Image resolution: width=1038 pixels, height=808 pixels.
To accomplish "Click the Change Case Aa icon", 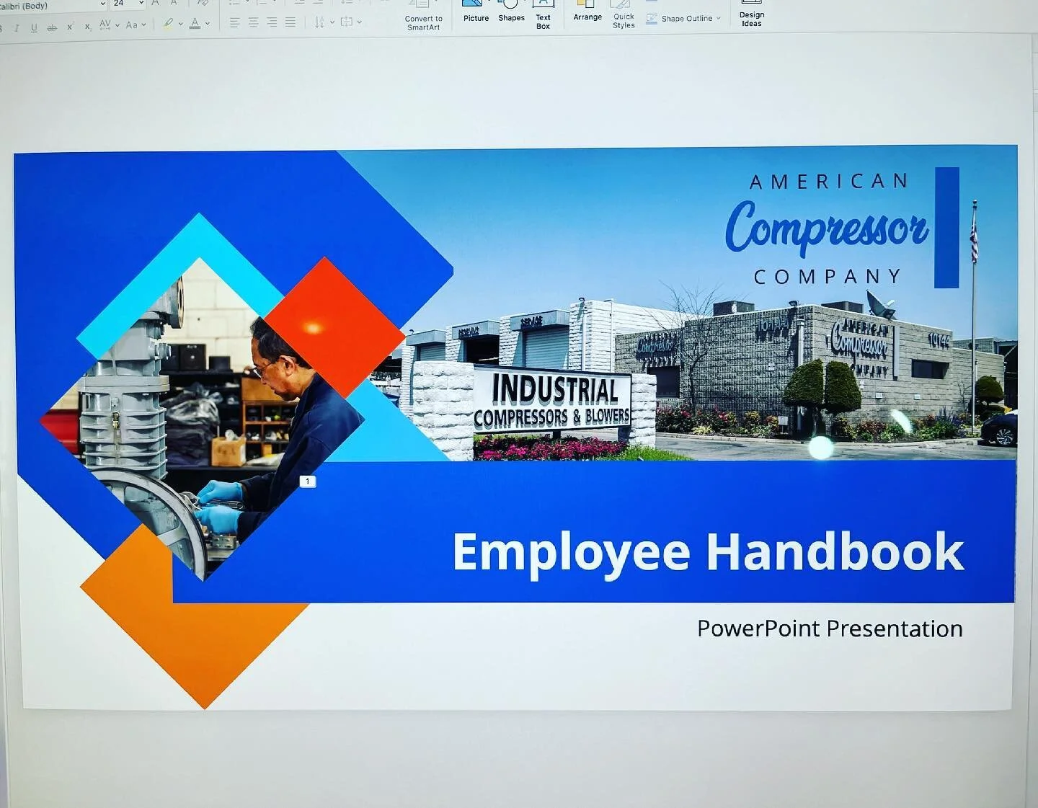I will [x=132, y=25].
